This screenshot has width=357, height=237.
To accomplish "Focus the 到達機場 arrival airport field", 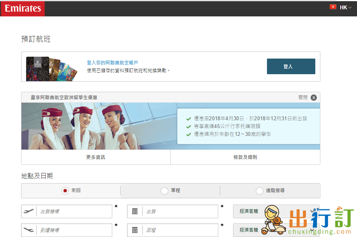I will point(67,230).
